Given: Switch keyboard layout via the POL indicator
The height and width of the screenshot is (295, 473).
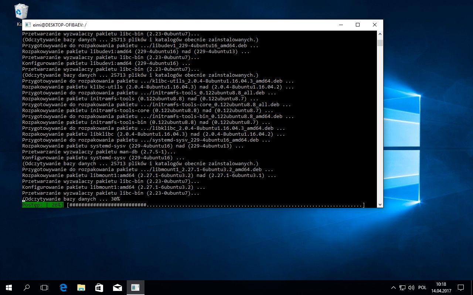Looking at the screenshot, I should pos(422,288).
